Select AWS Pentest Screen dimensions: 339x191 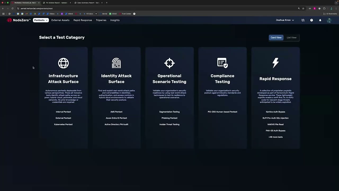[x=116, y=112]
